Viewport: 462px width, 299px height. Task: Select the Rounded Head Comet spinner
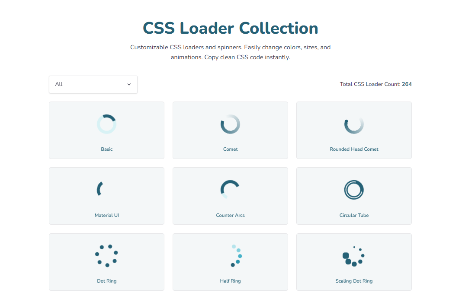tap(354, 124)
